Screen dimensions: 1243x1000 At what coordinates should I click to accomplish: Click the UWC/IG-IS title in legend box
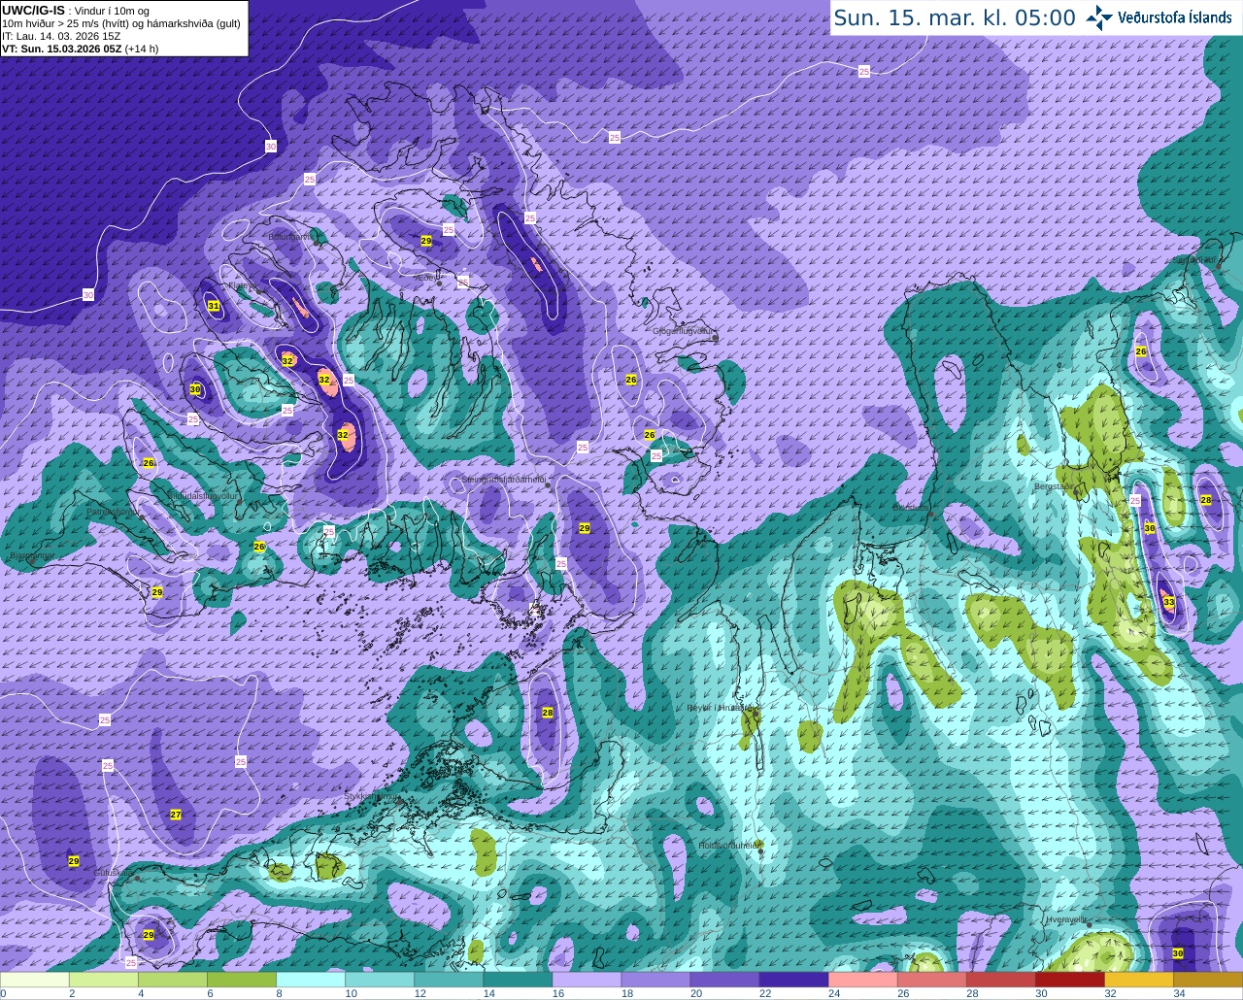click(33, 10)
